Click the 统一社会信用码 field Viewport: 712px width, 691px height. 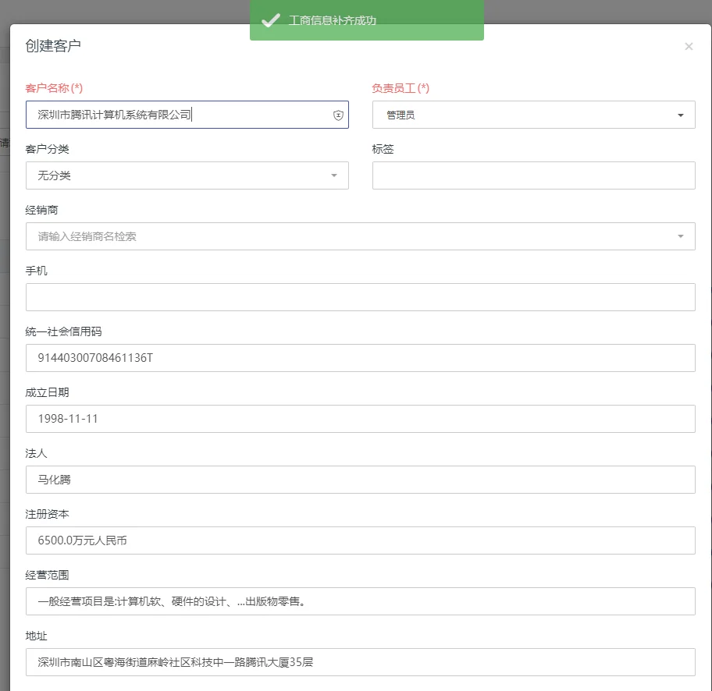[x=361, y=358]
